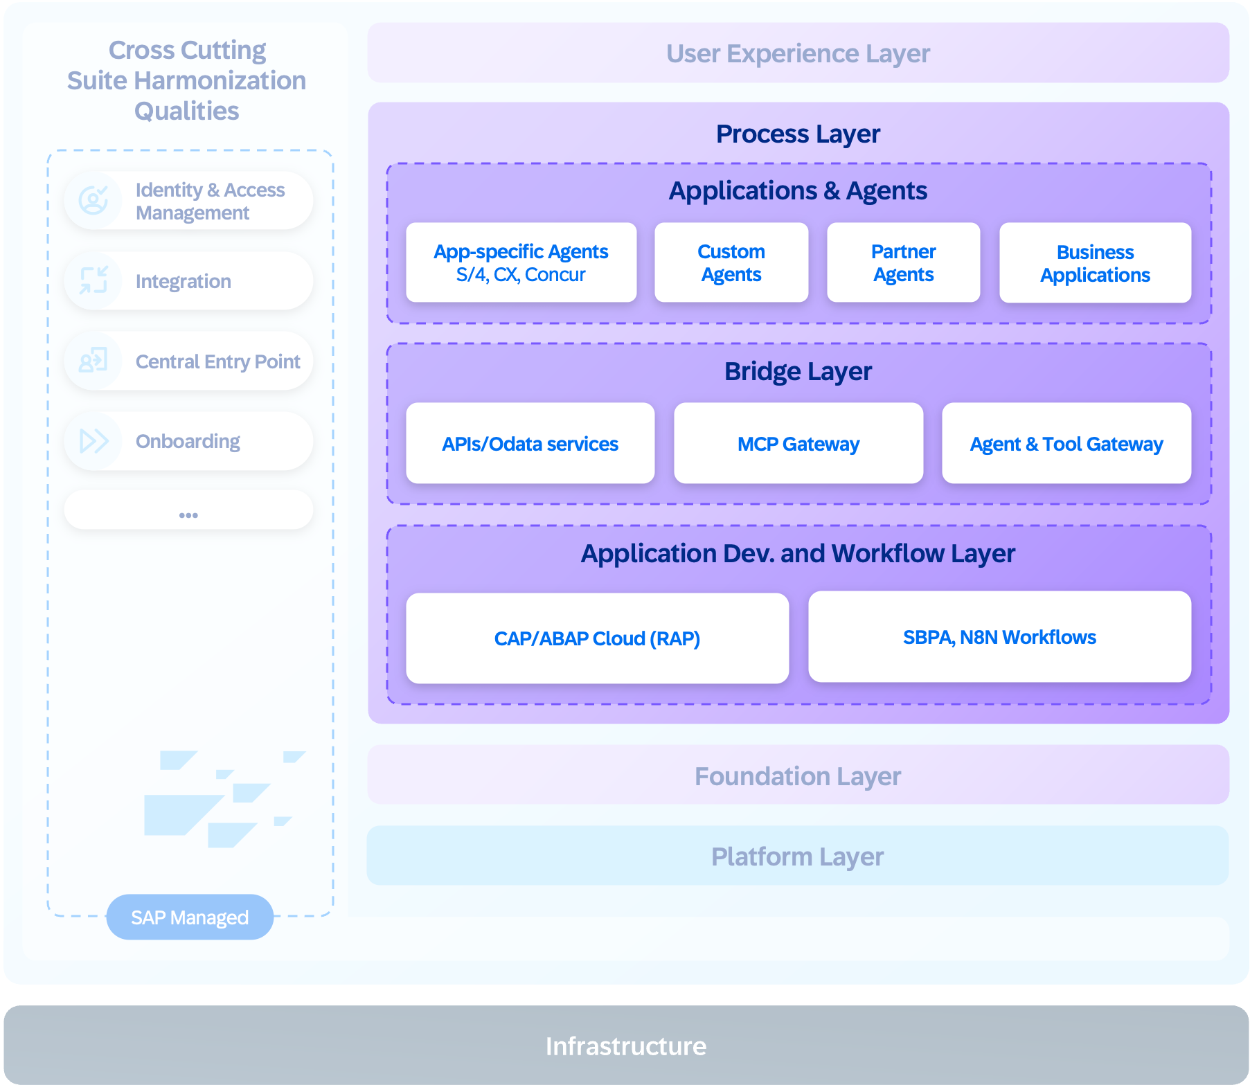Click the Process Layer heading
Image resolution: width=1250 pixels, height=1085 pixels.
[798, 134]
